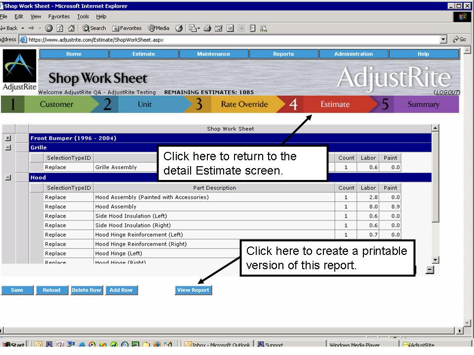Open the File menu
The width and height of the screenshot is (474, 355).
pos(3,16)
